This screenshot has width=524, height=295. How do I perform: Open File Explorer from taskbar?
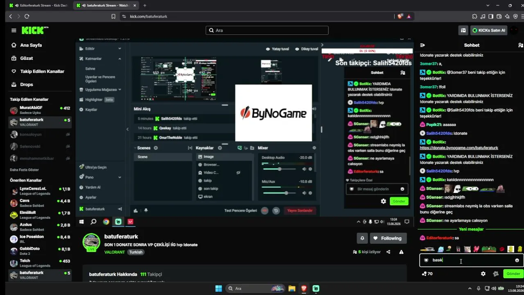click(x=292, y=288)
